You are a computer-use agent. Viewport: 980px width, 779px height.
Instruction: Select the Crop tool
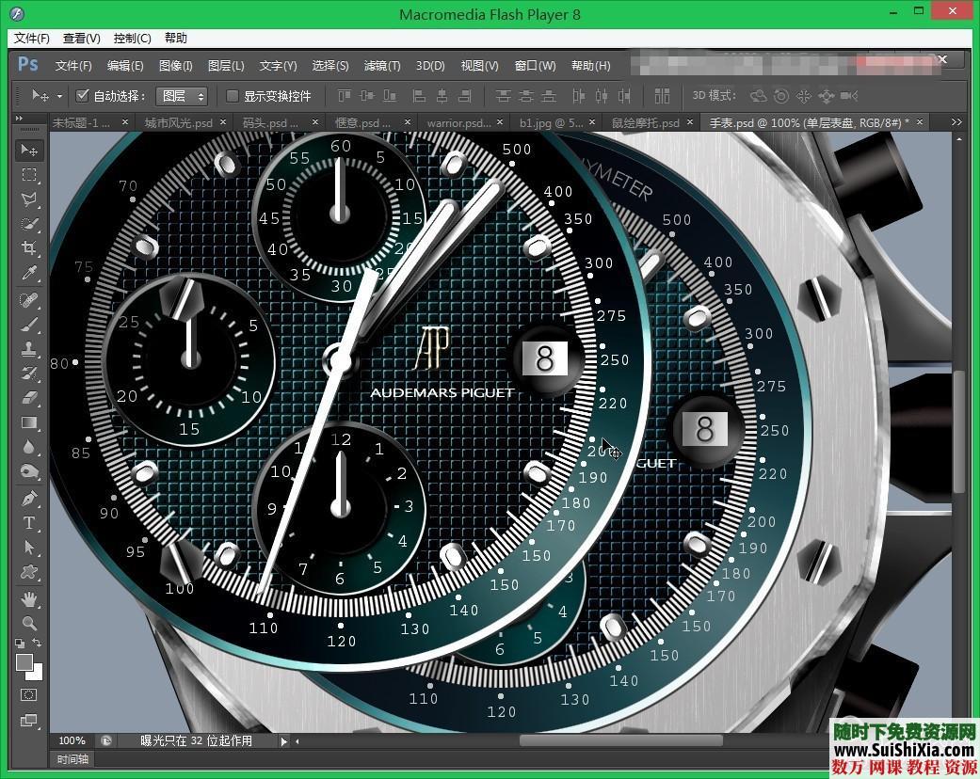point(28,247)
